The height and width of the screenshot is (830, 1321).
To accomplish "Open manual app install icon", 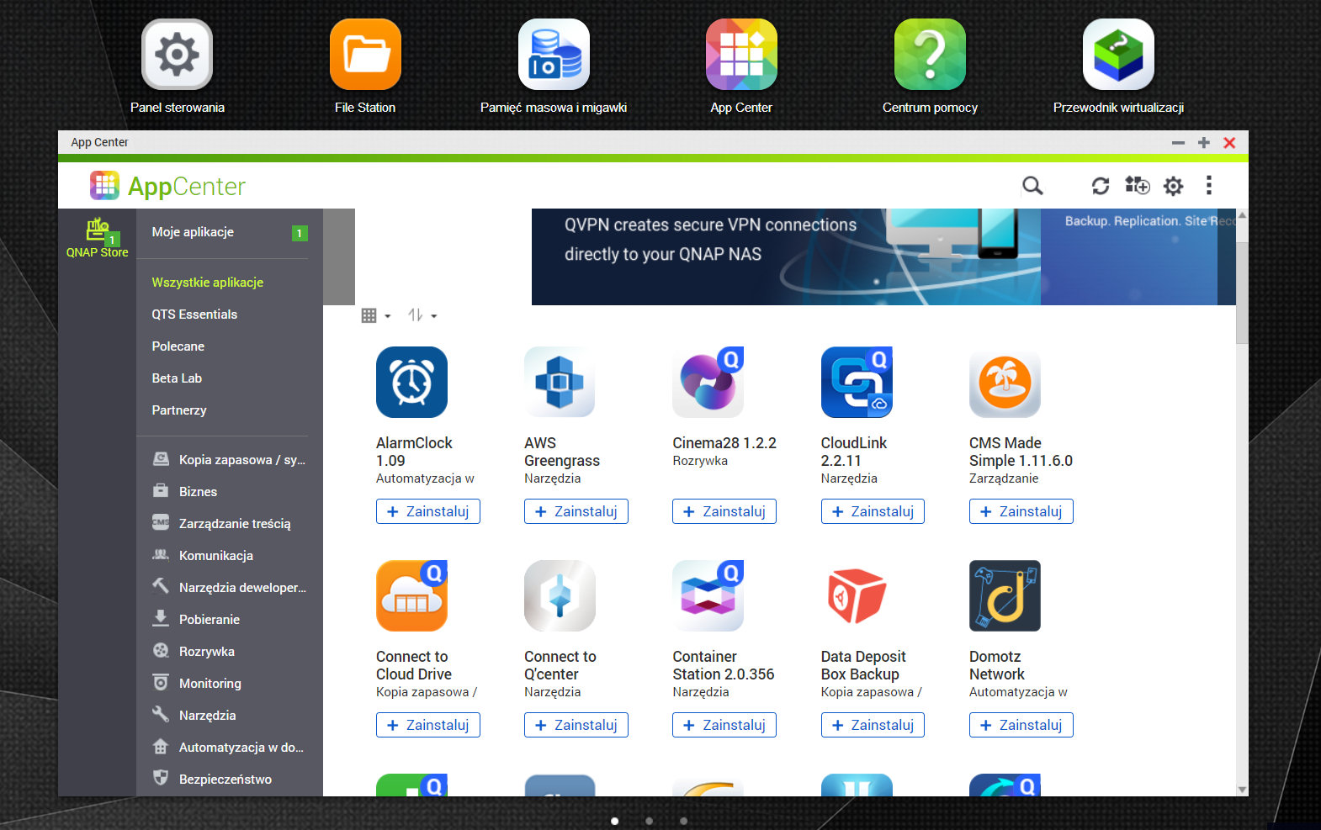I will click(1137, 185).
